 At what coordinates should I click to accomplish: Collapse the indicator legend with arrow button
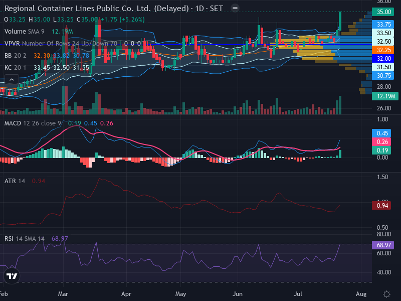[12, 80]
